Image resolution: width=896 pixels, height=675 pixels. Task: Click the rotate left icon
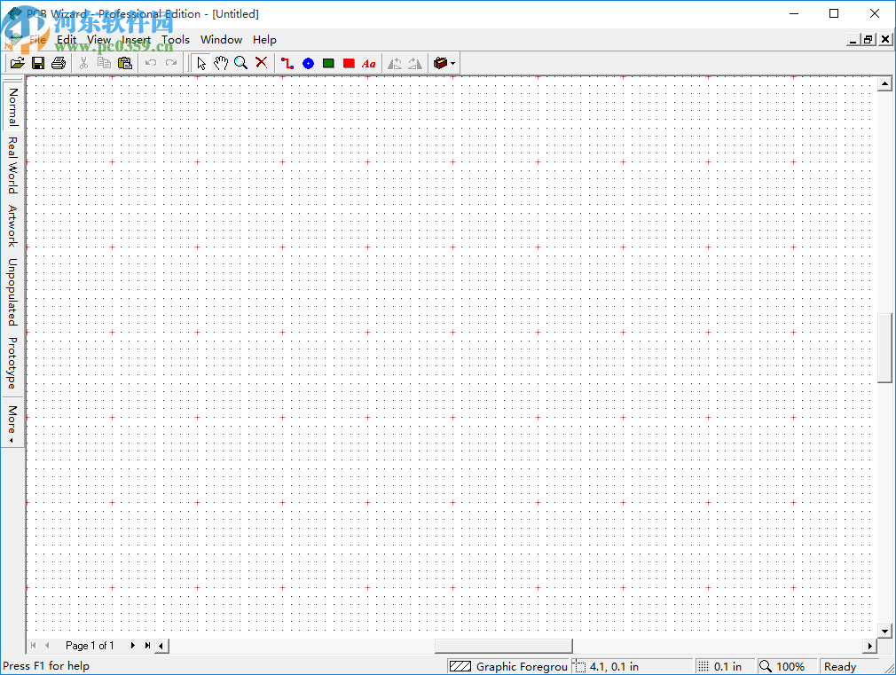(395, 63)
